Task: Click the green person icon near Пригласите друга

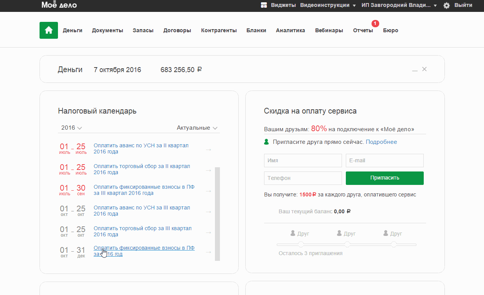Action: click(267, 142)
